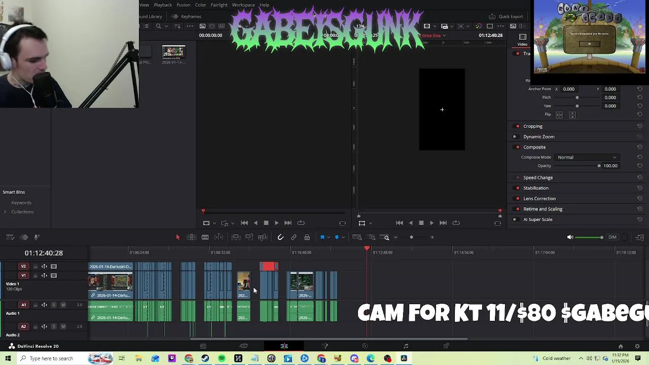Image resolution: width=649 pixels, height=365 pixels.
Task: Toggle the Linked Selection chain icon
Action: pyautogui.click(x=294, y=237)
